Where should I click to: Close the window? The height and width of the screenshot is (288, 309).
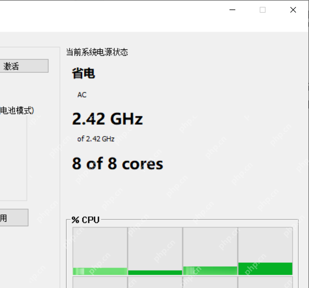point(293,10)
